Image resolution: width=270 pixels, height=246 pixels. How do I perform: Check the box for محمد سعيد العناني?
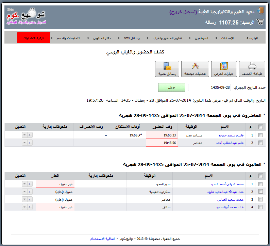(x=260, y=199)
